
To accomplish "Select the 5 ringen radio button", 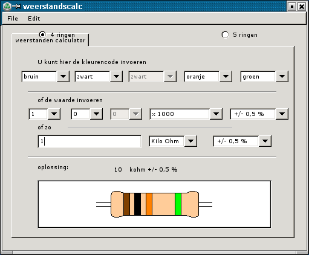I will coord(225,34).
